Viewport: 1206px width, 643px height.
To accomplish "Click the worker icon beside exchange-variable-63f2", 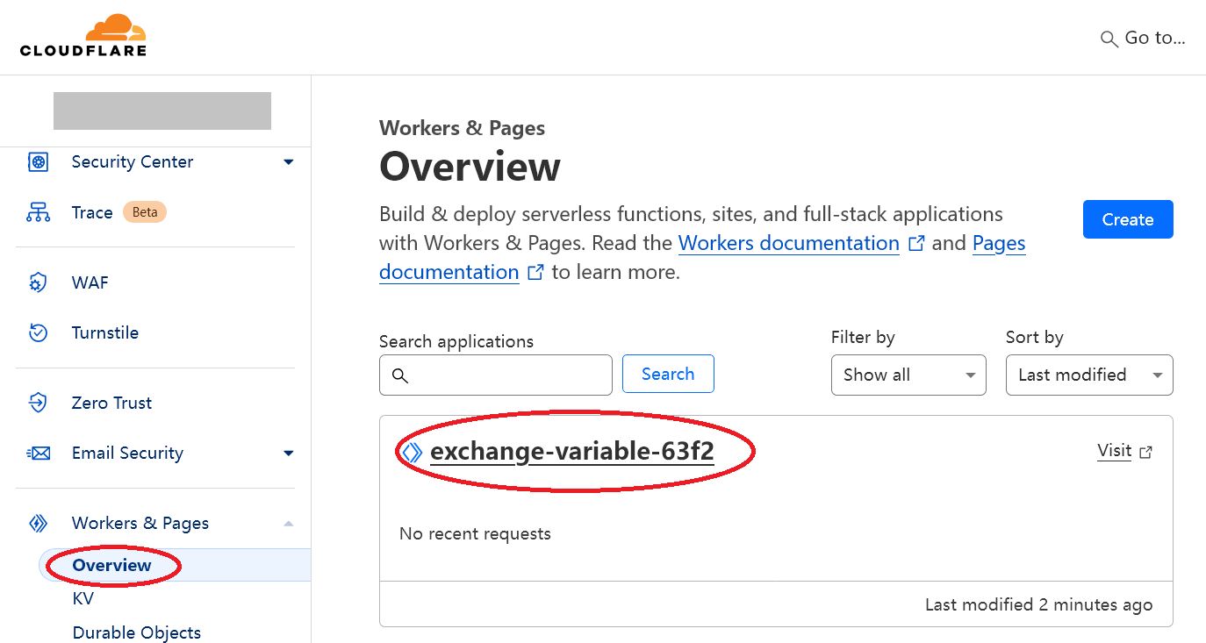I will coord(413,453).
